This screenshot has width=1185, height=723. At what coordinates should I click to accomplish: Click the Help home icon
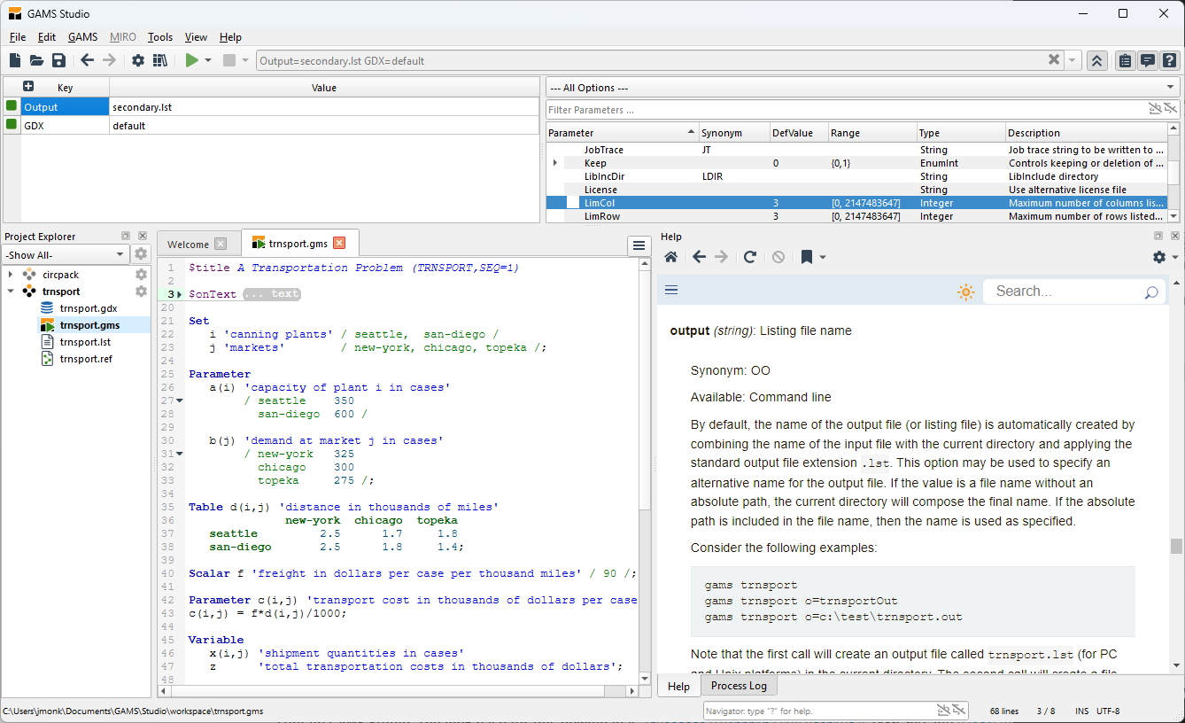671,257
